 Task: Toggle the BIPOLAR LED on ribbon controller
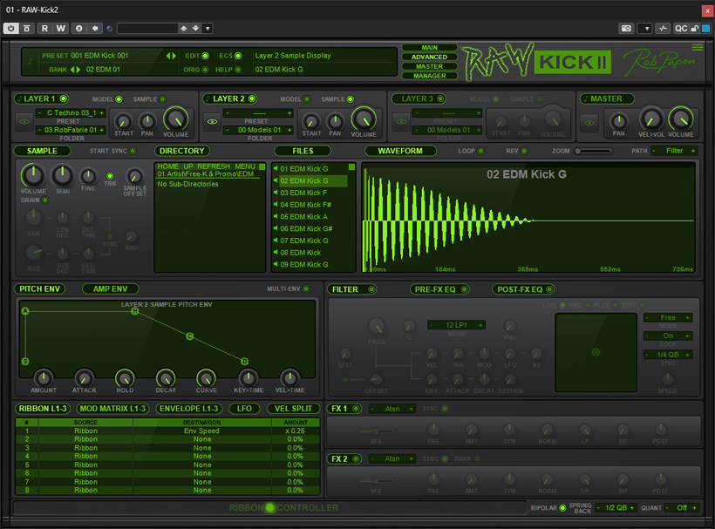pos(562,507)
